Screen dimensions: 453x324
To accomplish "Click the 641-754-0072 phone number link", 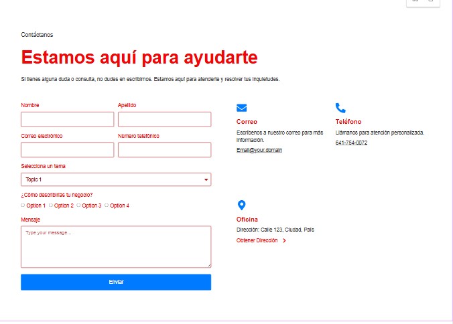I will point(351,143).
